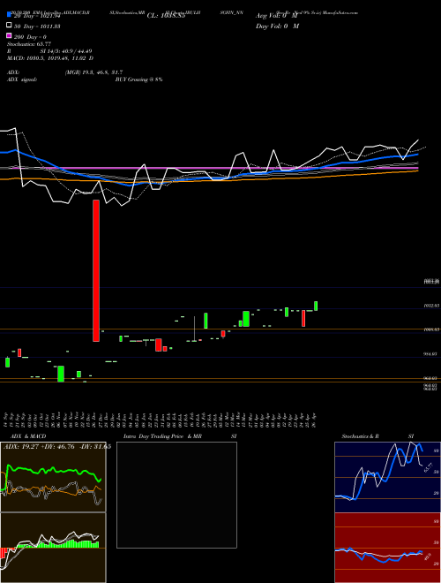
Task: Open the ADX indicator chart panel
Action: click(x=53, y=477)
